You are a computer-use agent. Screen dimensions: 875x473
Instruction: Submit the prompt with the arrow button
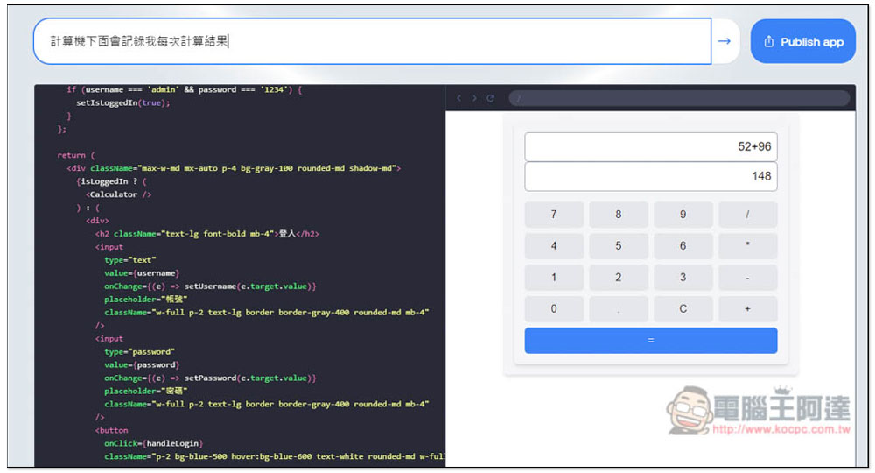(x=724, y=41)
